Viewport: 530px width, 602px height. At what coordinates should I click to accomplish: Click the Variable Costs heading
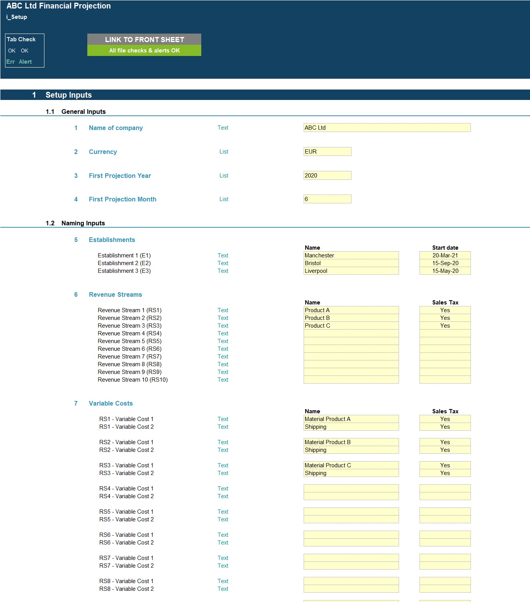click(x=111, y=403)
